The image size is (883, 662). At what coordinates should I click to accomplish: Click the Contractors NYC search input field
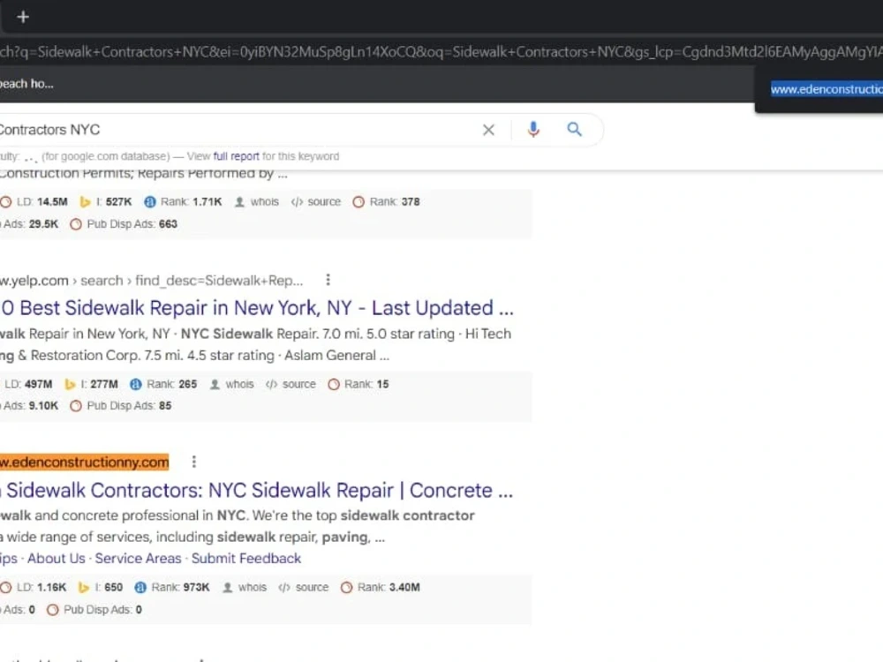237,130
